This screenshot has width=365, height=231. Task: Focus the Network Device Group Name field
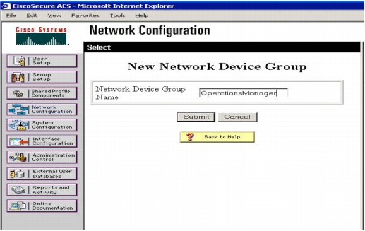pyautogui.click(x=244, y=93)
